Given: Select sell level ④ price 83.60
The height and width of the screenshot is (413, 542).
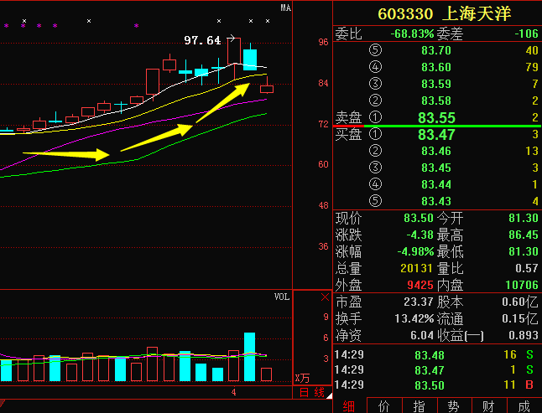Looking at the screenshot, I should (436, 67).
